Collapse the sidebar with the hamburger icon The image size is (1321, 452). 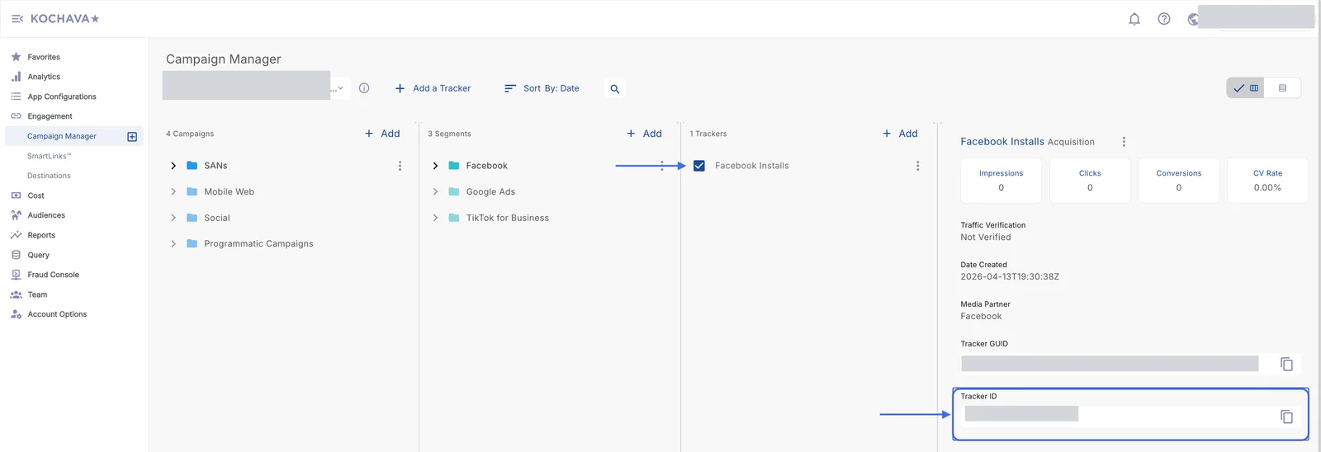pyautogui.click(x=17, y=18)
